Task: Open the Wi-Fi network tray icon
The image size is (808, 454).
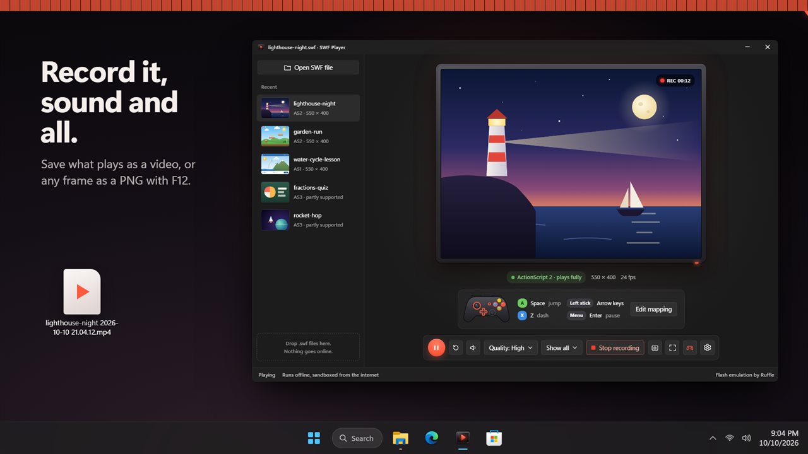Action: [730, 438]
